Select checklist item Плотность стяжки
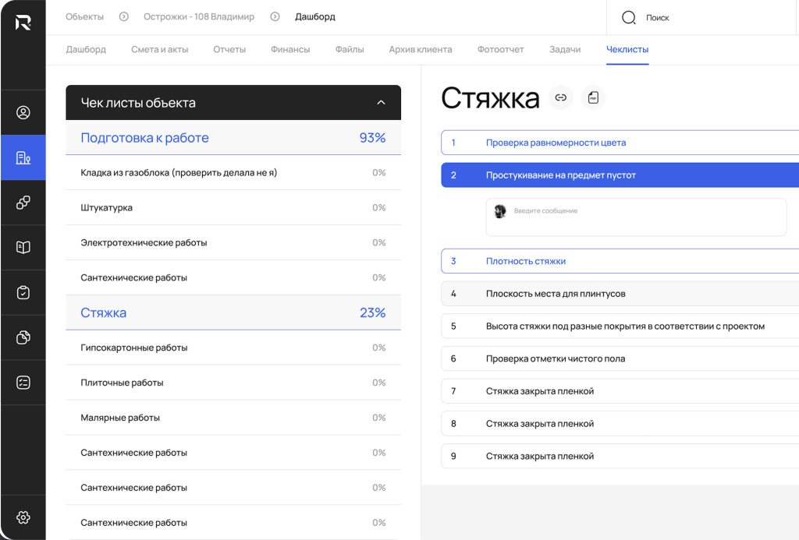Viewport: 799px width, 540px height. 525,261
